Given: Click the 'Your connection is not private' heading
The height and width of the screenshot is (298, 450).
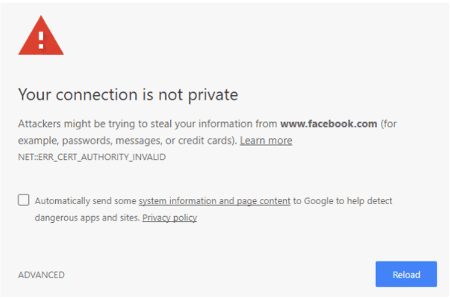Looking at the screenshot, I should click(128, 95).
